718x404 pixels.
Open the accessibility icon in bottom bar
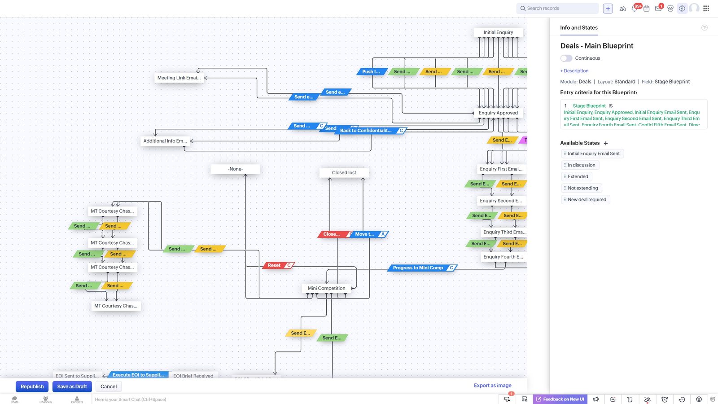[x=699, y=399]
